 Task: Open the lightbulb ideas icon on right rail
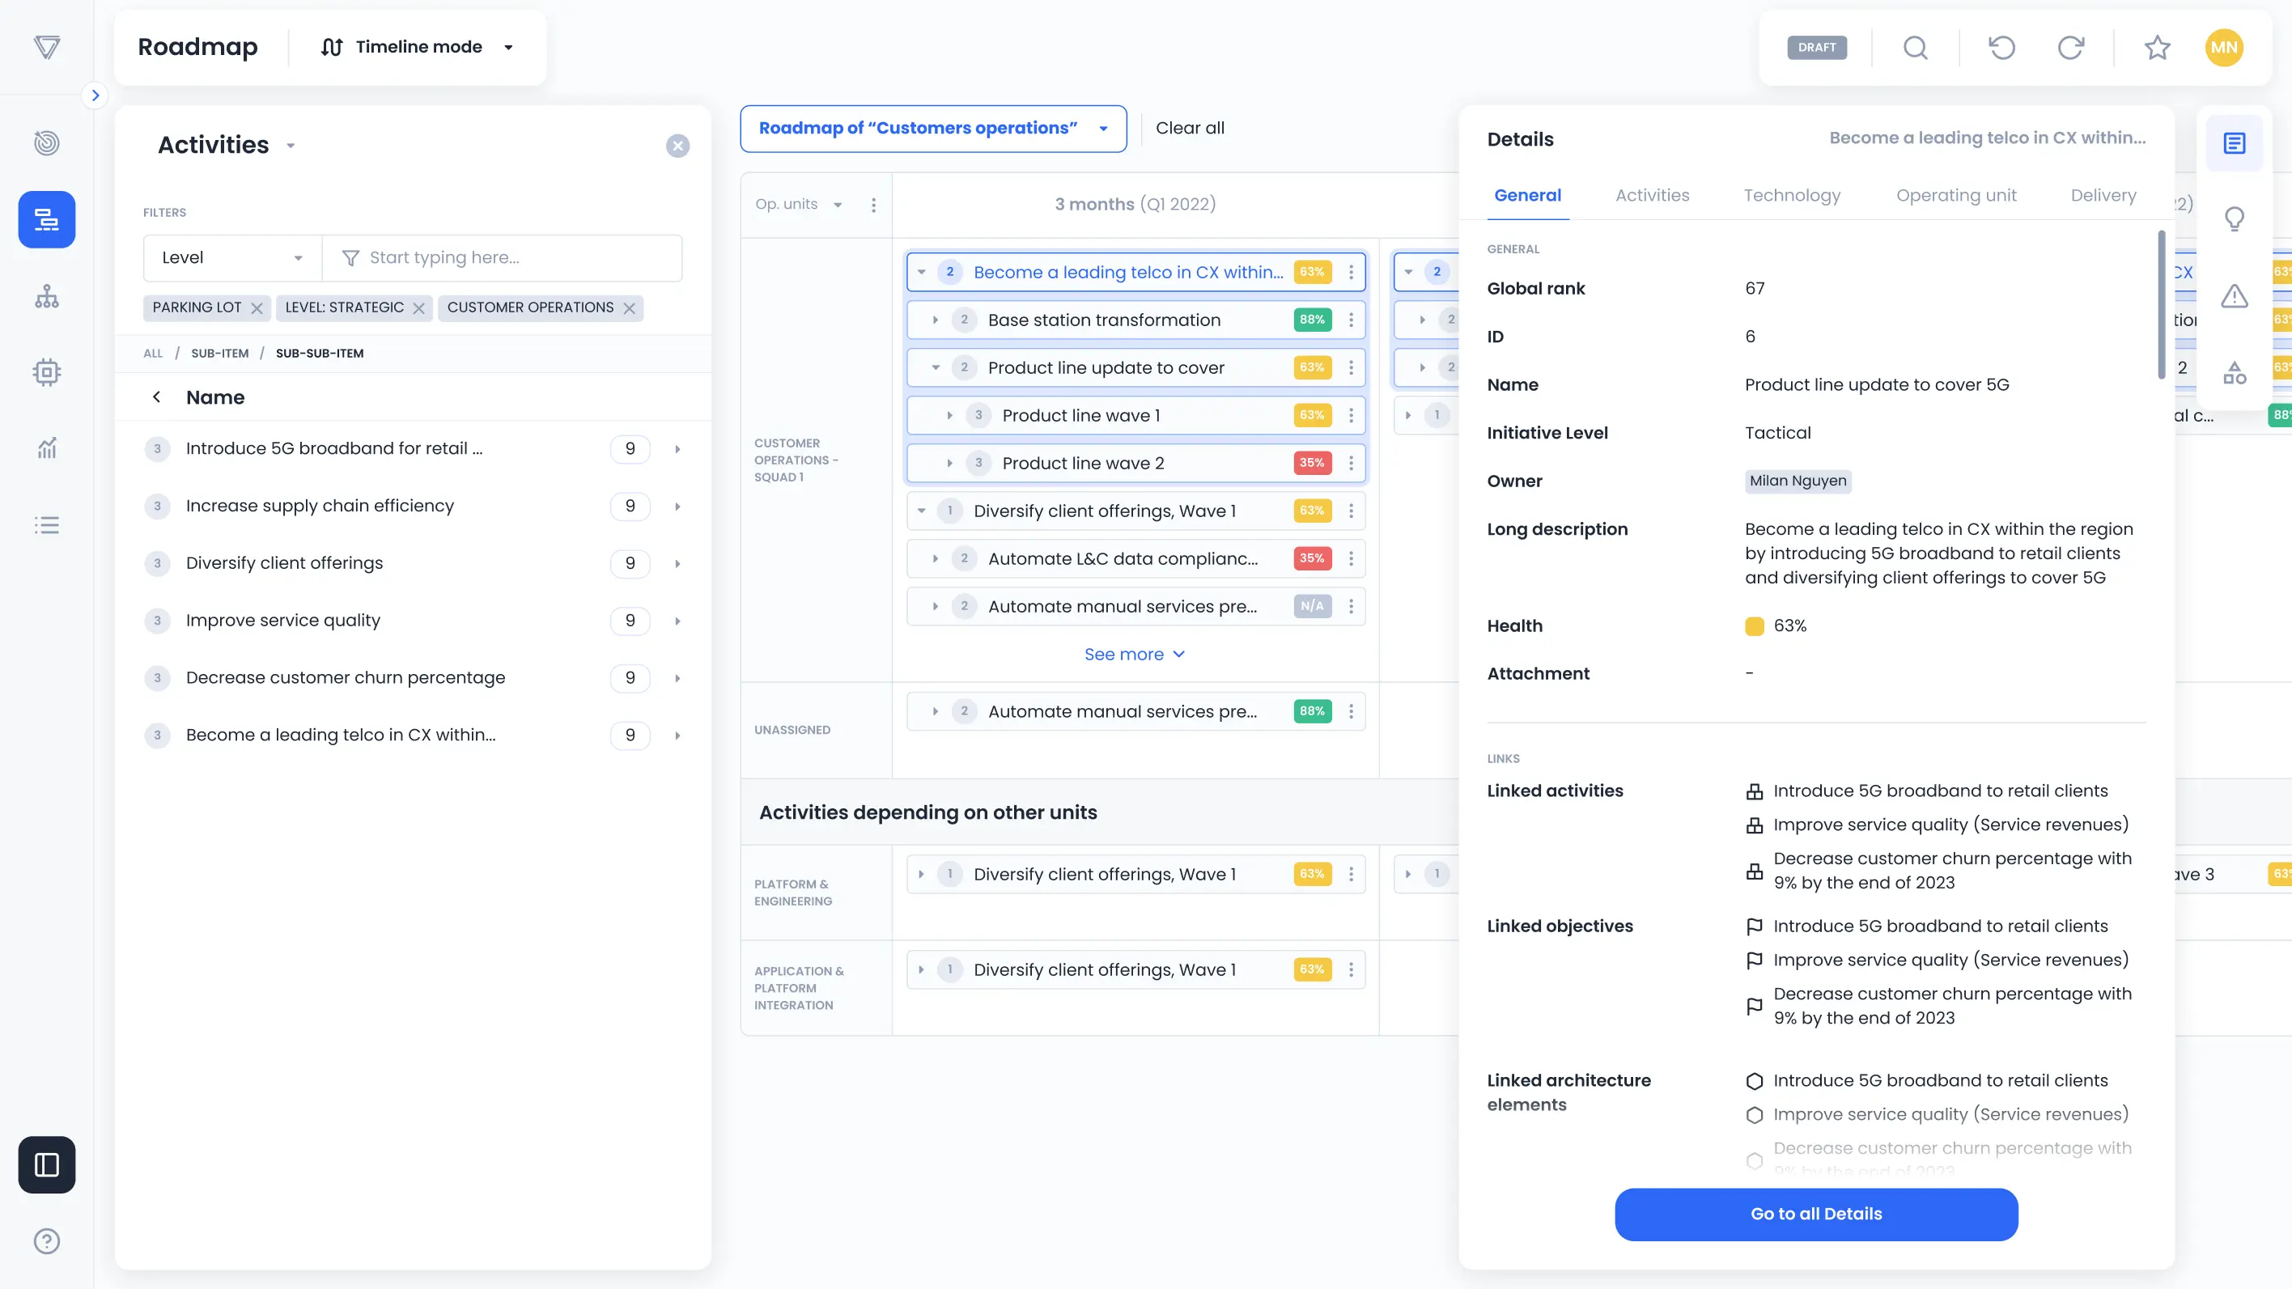click(2235, 218)
